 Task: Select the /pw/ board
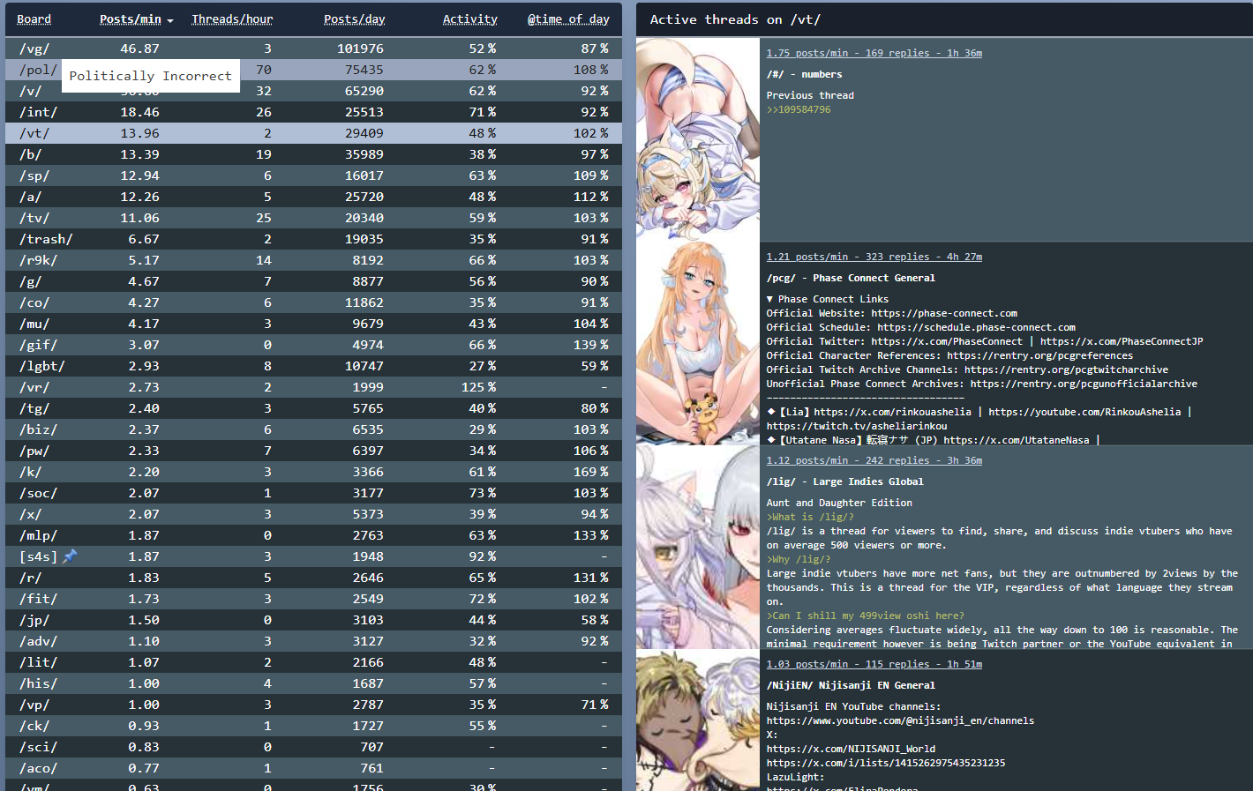(313, 451)
